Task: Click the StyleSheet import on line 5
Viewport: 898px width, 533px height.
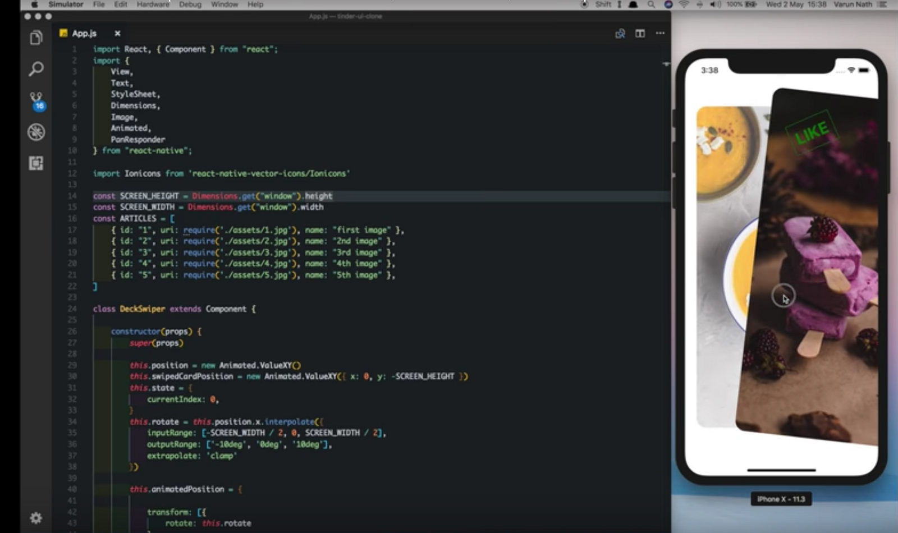Action: click(x=134, y=94)
